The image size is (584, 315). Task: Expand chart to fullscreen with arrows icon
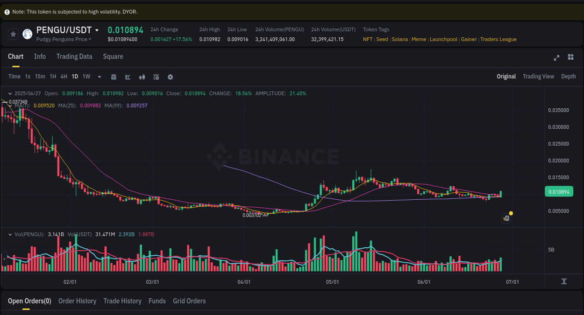(x=556, y=57)
